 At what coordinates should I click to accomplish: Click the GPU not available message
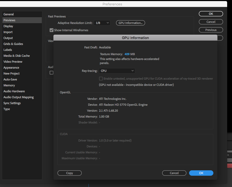tap(136, 85)
